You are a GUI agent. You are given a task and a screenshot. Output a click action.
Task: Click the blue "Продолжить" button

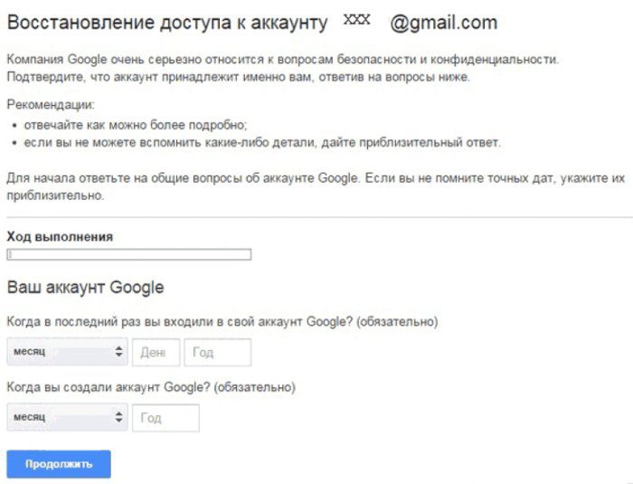59,464
